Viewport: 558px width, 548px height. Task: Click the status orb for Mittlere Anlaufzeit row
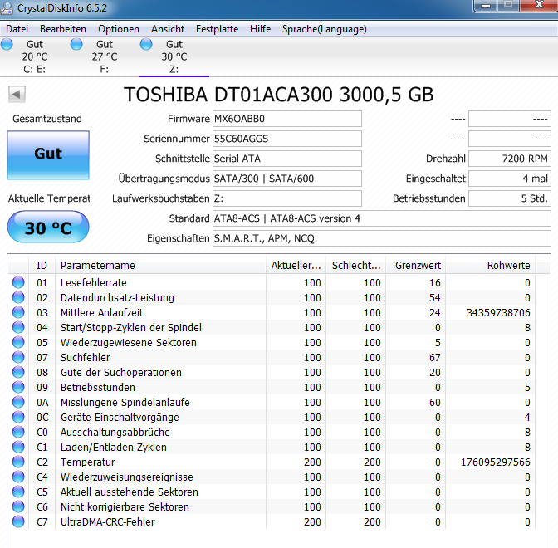click(x=18, y=312)
